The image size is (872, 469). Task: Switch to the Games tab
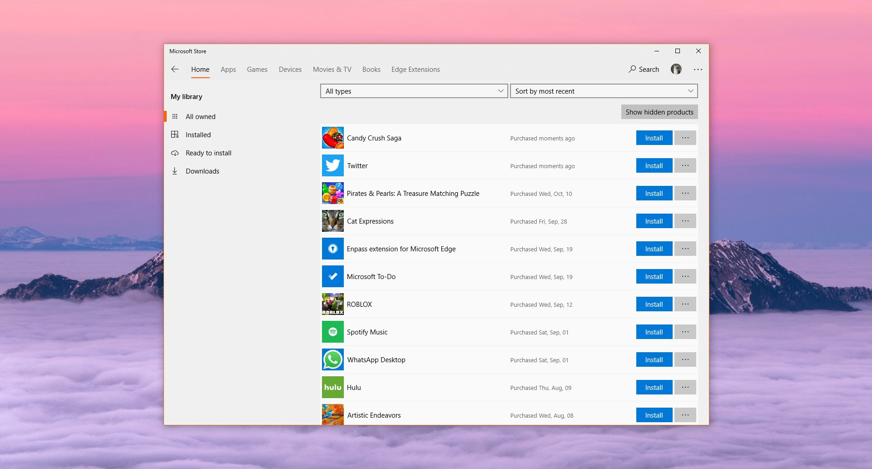257,69
